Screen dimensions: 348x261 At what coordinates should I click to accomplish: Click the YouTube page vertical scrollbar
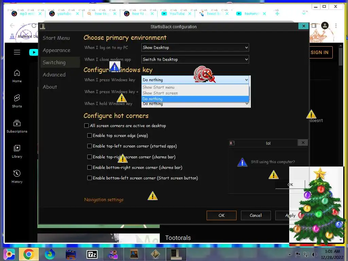pos(341,56)
